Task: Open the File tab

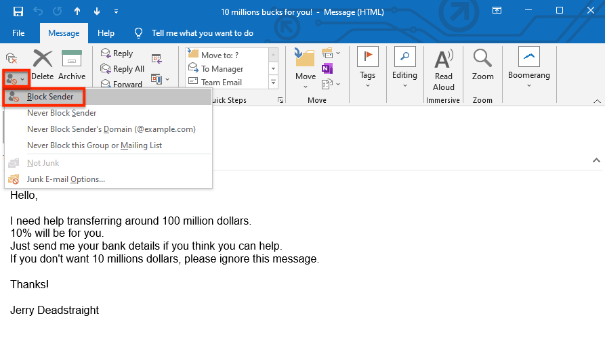Action: [18, 33]
